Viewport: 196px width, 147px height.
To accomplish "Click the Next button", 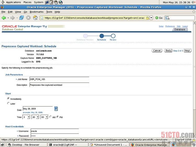I will [187, 50].
